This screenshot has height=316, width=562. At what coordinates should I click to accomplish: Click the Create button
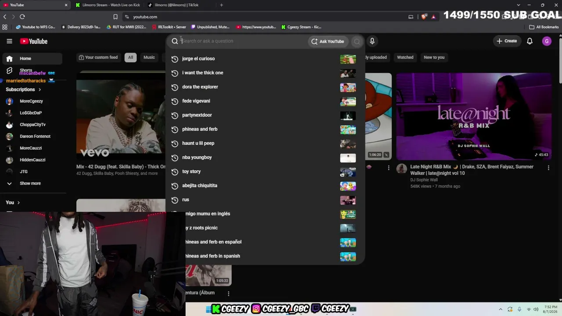(507, 41)
